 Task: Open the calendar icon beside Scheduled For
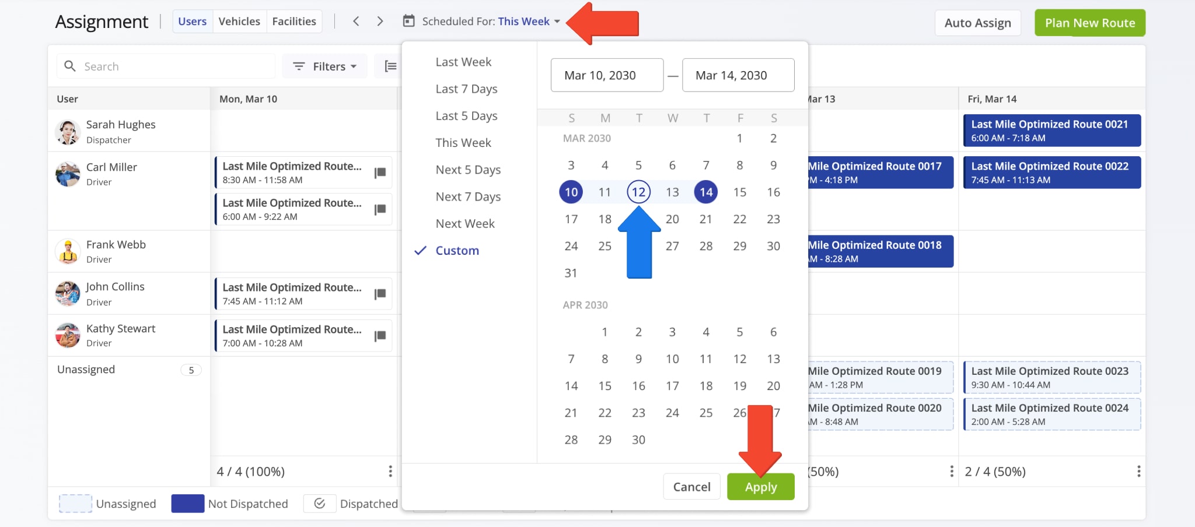(x=408, y=21)
